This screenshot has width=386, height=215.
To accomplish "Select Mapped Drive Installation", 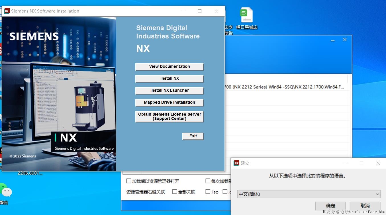I will 169,103.
